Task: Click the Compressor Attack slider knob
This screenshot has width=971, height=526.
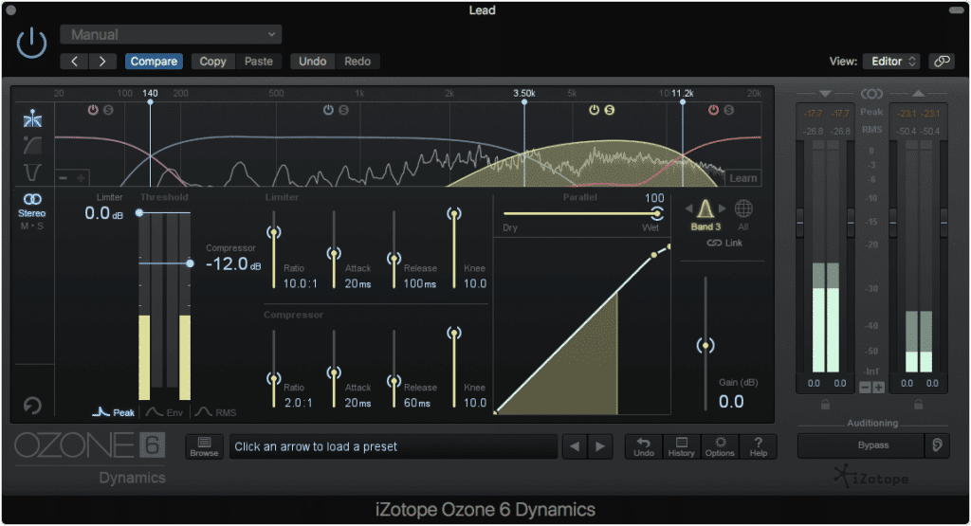Action: (x=334, y=373)
